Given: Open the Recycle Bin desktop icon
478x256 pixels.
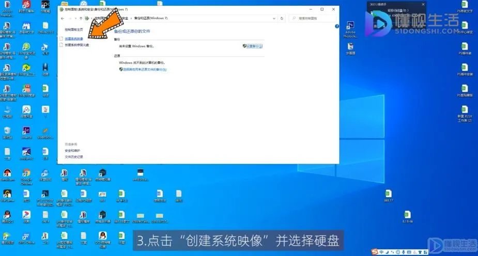Looking at the screenshot, I should coord(7,133).
